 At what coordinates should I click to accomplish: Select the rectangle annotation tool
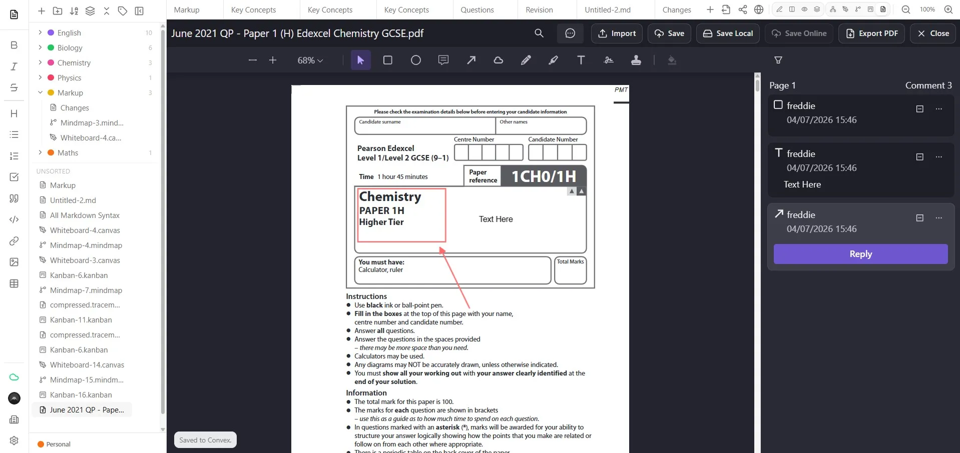tap(387, 60)
